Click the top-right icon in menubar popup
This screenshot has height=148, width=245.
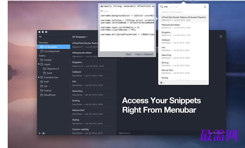click(205, 6)
